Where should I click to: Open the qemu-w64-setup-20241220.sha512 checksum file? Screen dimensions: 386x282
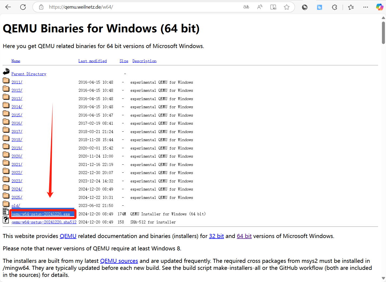(44, 222)
